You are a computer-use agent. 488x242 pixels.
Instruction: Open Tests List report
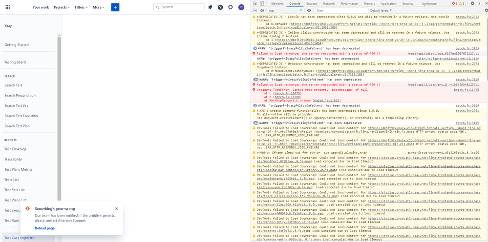point(12,180)
